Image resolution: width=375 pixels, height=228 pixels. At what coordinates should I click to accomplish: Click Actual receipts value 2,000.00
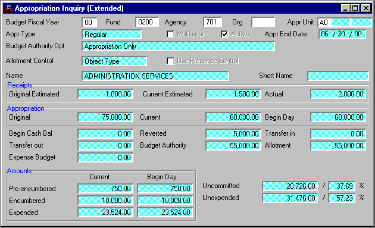(338, 94)
